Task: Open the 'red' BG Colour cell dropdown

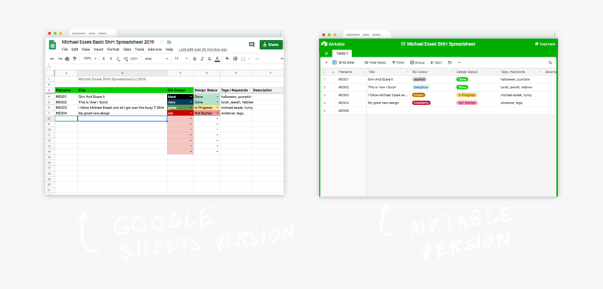Action: point(191,113)
